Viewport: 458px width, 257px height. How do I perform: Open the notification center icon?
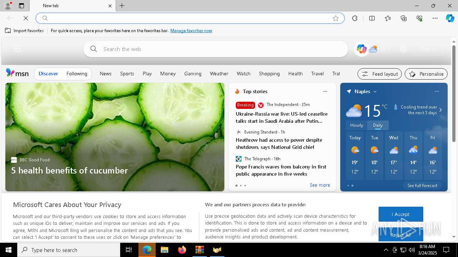coord(446,250)
